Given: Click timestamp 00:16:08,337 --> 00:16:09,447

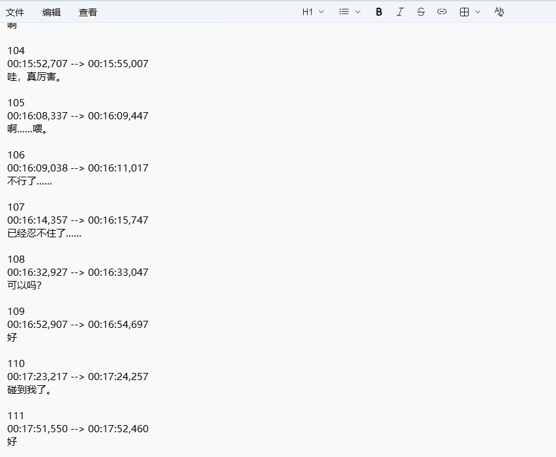Looking at the screenshot, I should 78,116.
